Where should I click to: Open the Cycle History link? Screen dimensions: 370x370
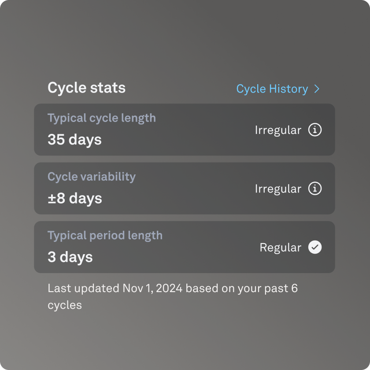coord(278,89)
